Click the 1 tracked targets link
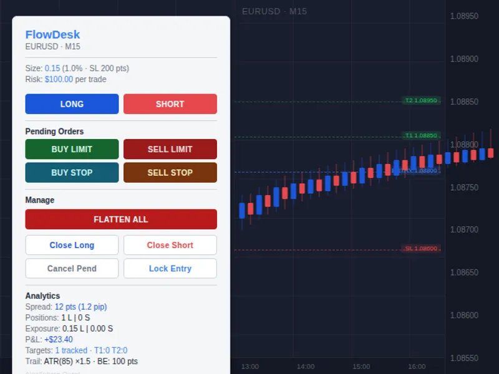Viewport: 499px width, 374px height. pyautogui.click(x=71, y=350)
